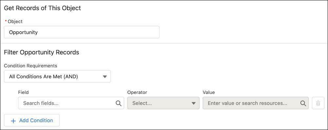Screen dimensions: 328x130
Task: Click the Filter Opportunity Records heading
Action: (x=42, y=52)
